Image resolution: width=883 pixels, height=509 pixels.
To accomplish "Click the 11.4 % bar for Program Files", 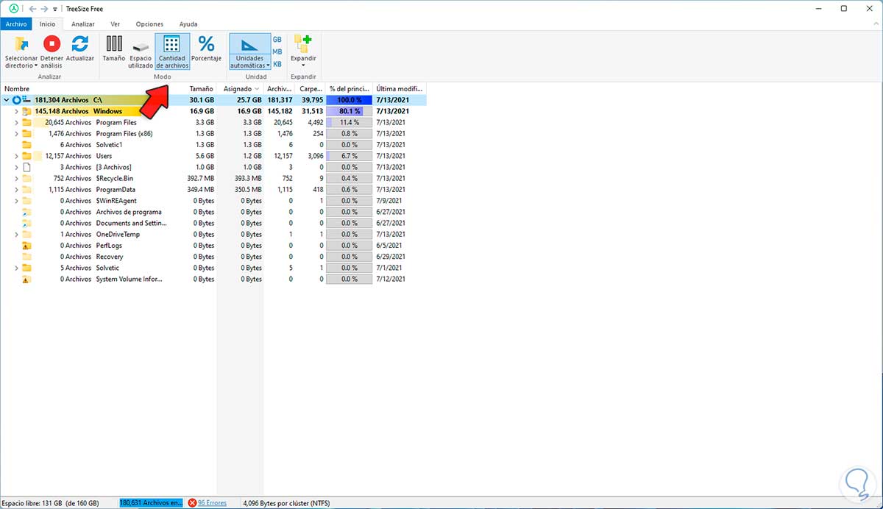I will 350,122.
